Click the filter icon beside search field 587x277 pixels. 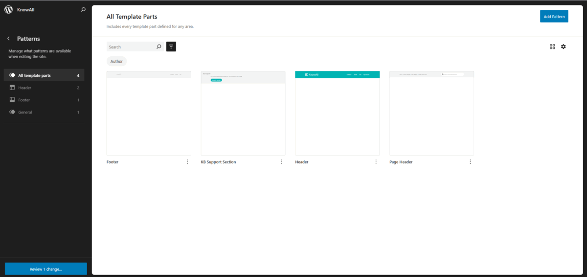[x=171, y=46]
